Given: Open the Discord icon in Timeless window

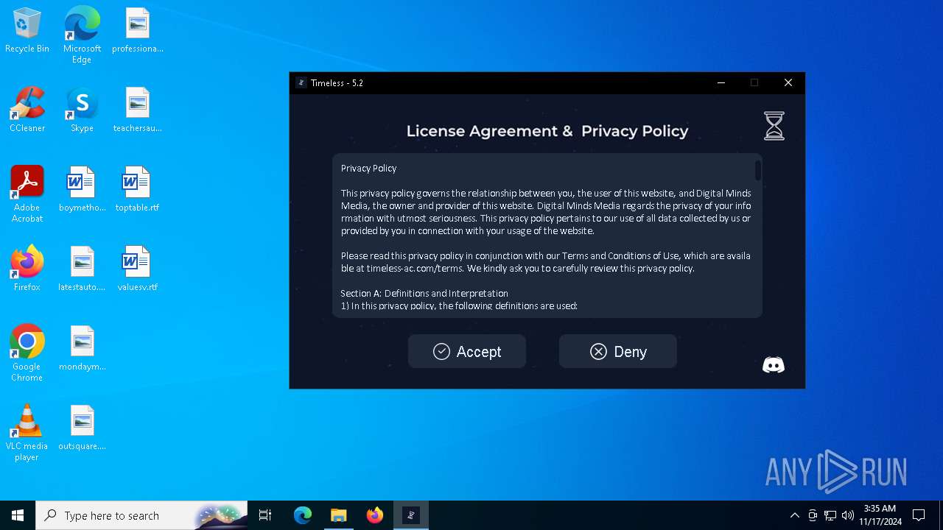Looking at the screenshot, I should (x=774, y=365).
